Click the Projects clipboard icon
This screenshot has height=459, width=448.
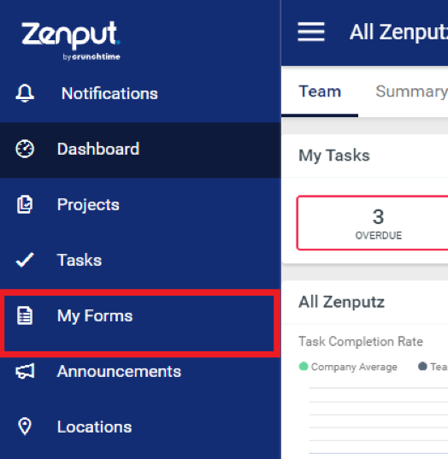pyautogui.click(x=25, y=204)
